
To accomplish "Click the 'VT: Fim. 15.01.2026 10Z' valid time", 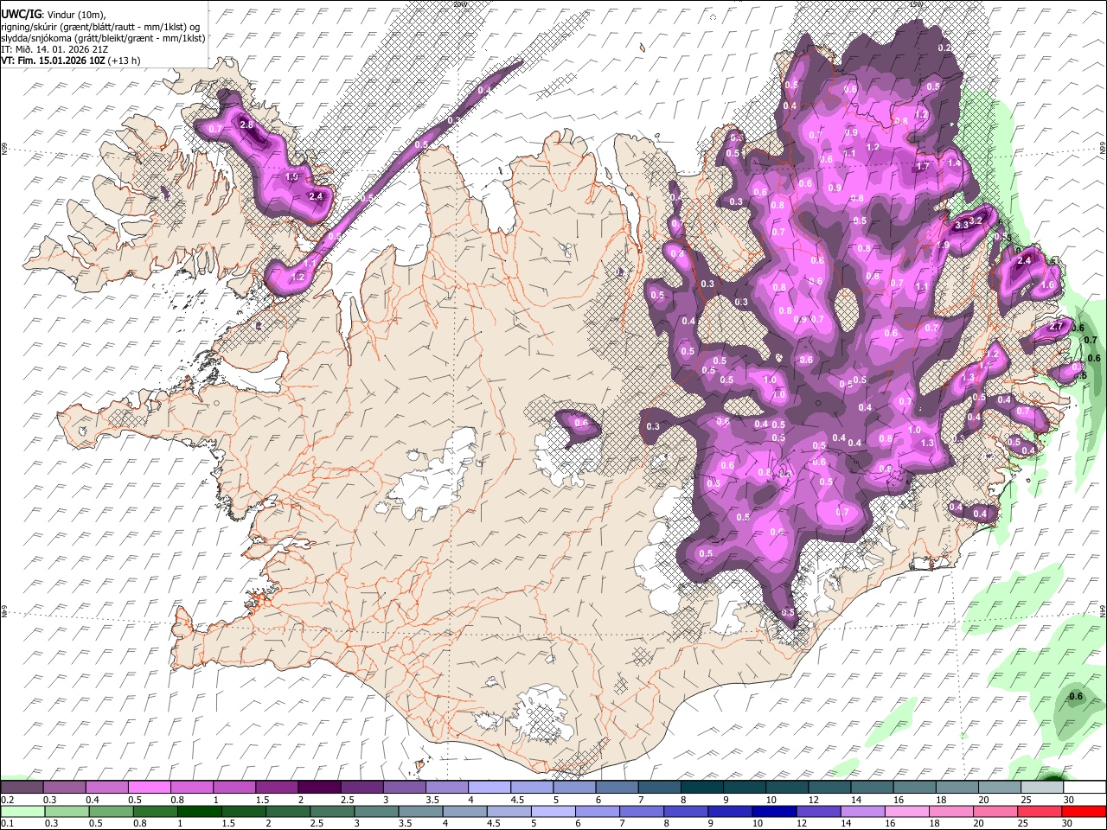I will [x=54, y=61].
